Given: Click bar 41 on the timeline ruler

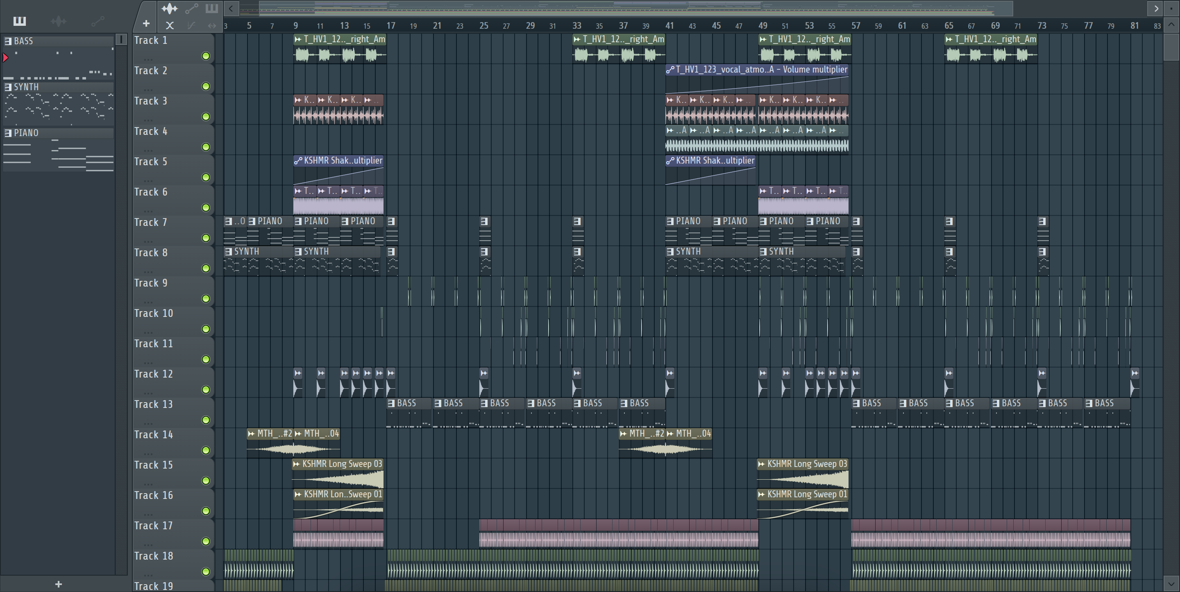Looking at the screenshot, I should [x=670, y=26].
